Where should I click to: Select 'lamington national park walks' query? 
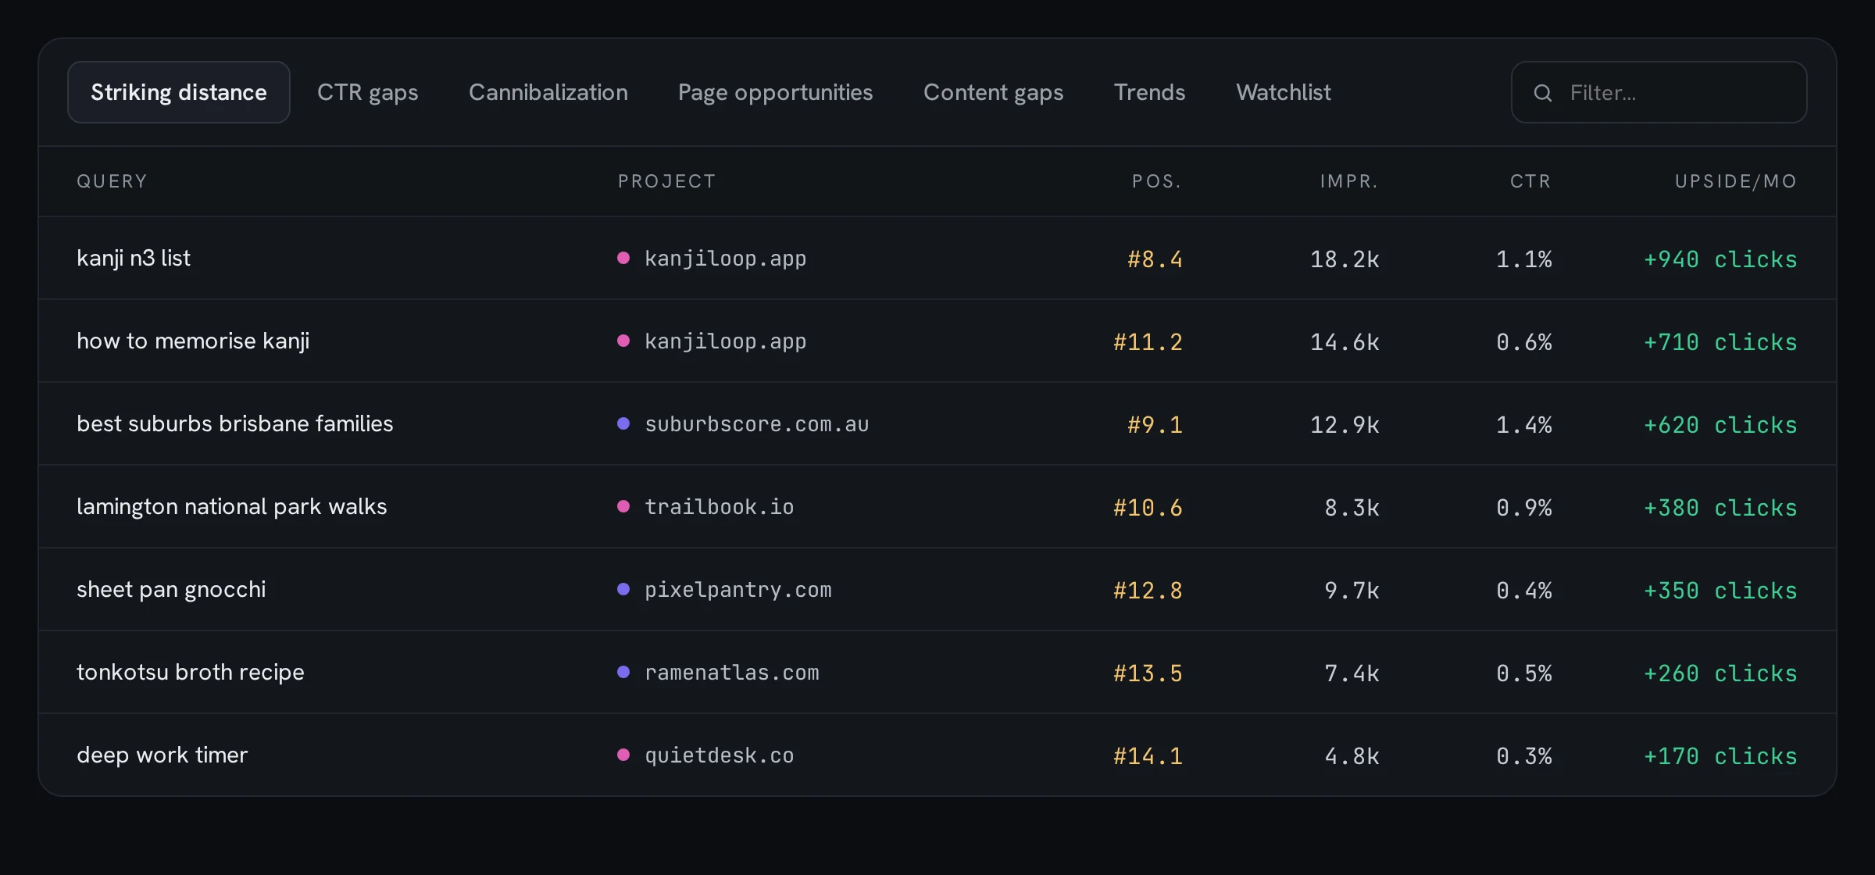tap(231, 506)
